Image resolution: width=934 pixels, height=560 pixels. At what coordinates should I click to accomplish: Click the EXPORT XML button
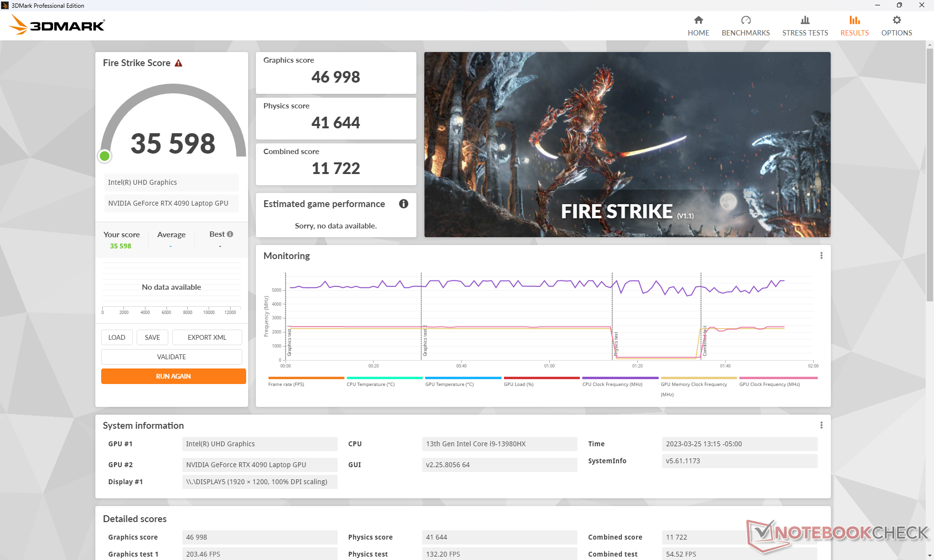pos(207,337)
